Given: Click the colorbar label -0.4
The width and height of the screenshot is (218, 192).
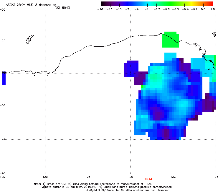Looking at the screenshot, I should tap(185, 9).
